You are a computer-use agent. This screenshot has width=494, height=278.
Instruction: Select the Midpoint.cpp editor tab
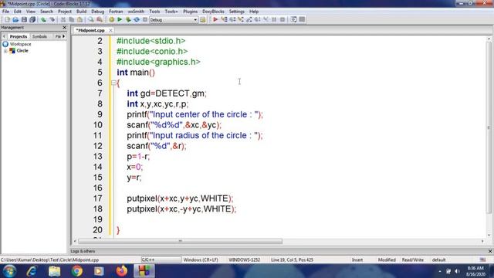(90, 30)
